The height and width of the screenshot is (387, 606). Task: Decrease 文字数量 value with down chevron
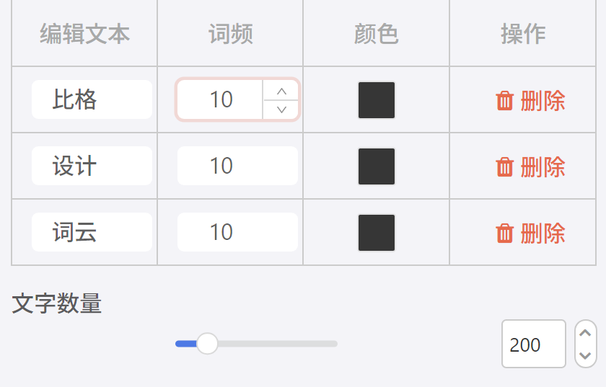click(585, 355)
